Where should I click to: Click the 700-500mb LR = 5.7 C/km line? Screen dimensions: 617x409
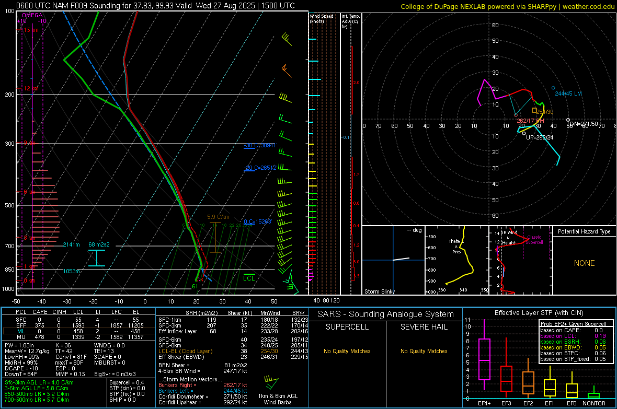[37, 400]
